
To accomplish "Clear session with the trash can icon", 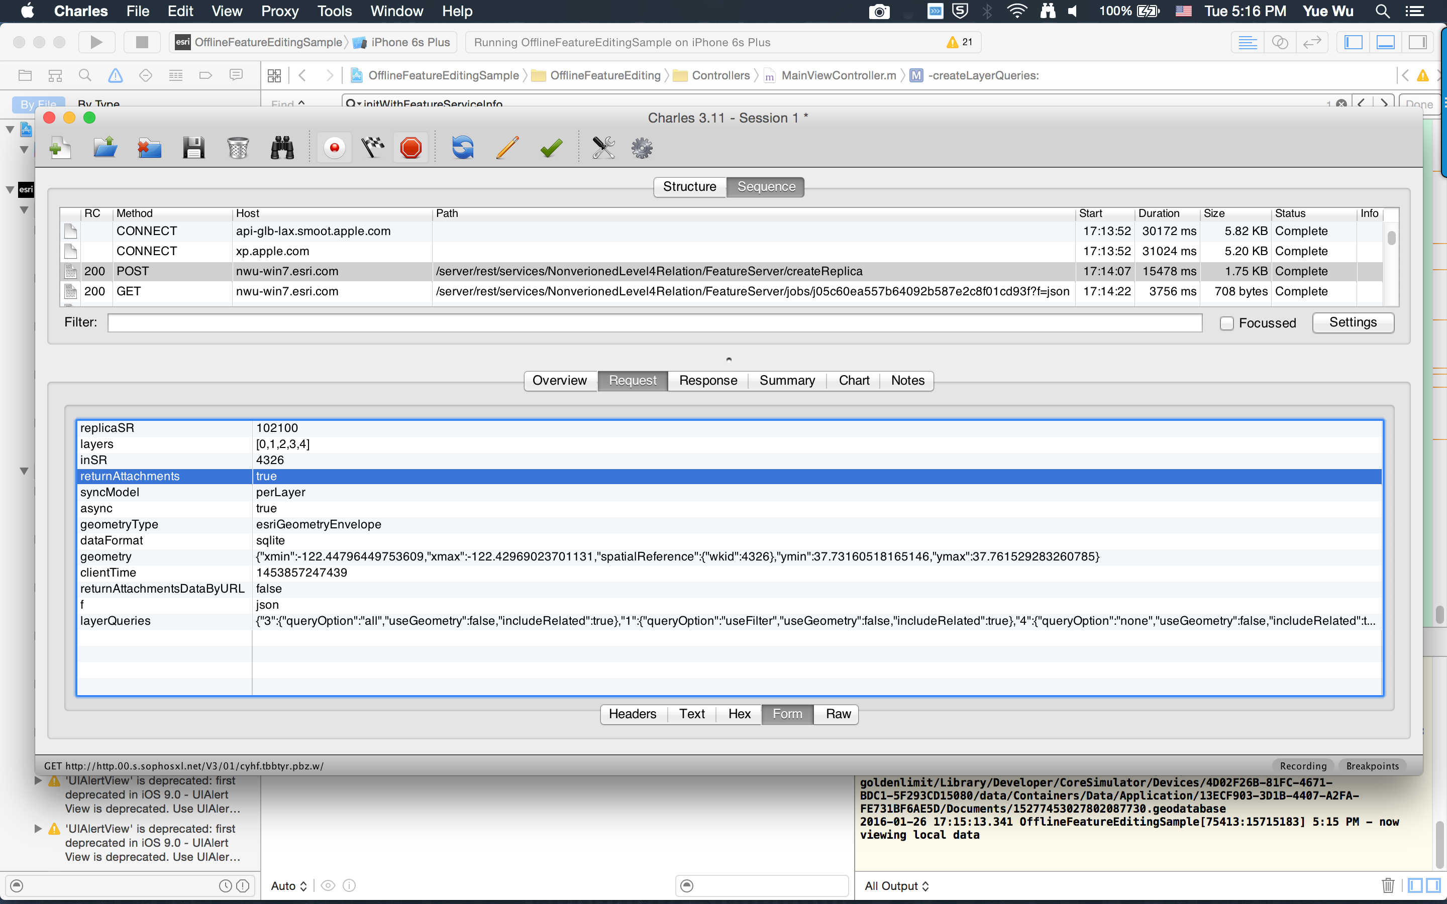I will 237,147.
